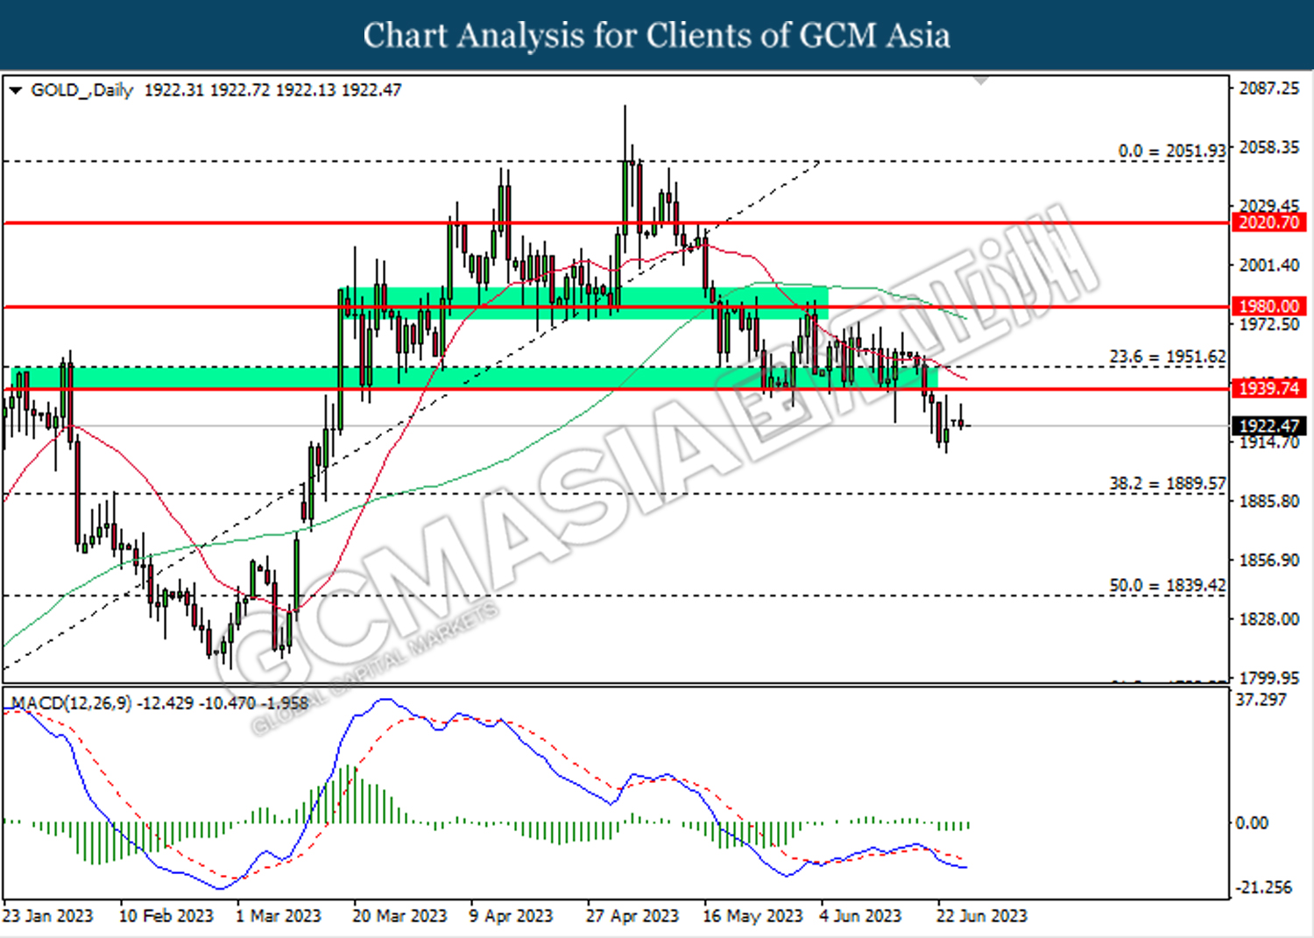
Task: Click the 1885.80 price axis value
Action: point(1268,501)
